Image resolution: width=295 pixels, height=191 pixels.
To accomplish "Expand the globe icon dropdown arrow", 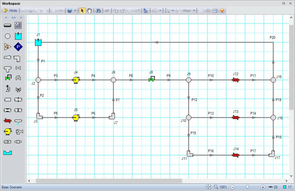I will [x=75, y=11].
